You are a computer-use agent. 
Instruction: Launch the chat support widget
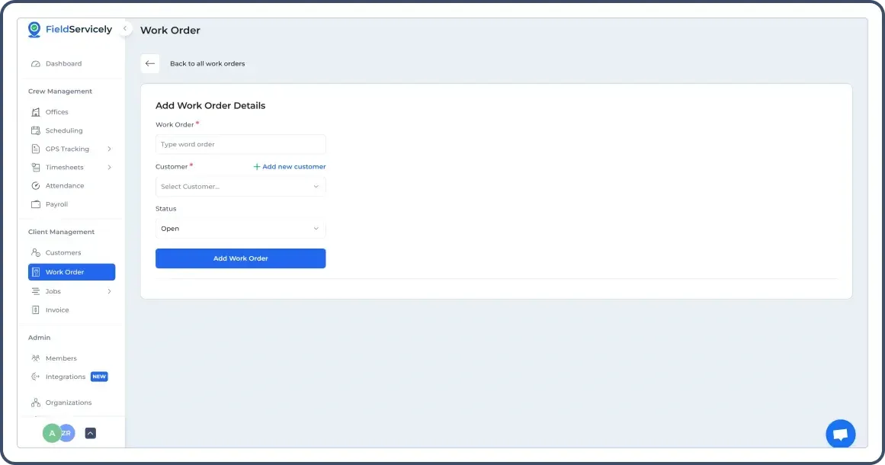point(840,433)
